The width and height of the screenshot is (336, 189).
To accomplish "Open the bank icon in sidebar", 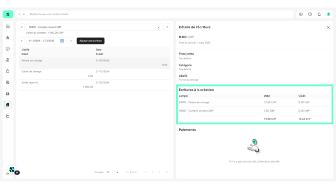I will (x=8, y=94).
